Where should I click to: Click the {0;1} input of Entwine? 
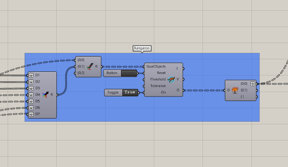coord(81,66)
